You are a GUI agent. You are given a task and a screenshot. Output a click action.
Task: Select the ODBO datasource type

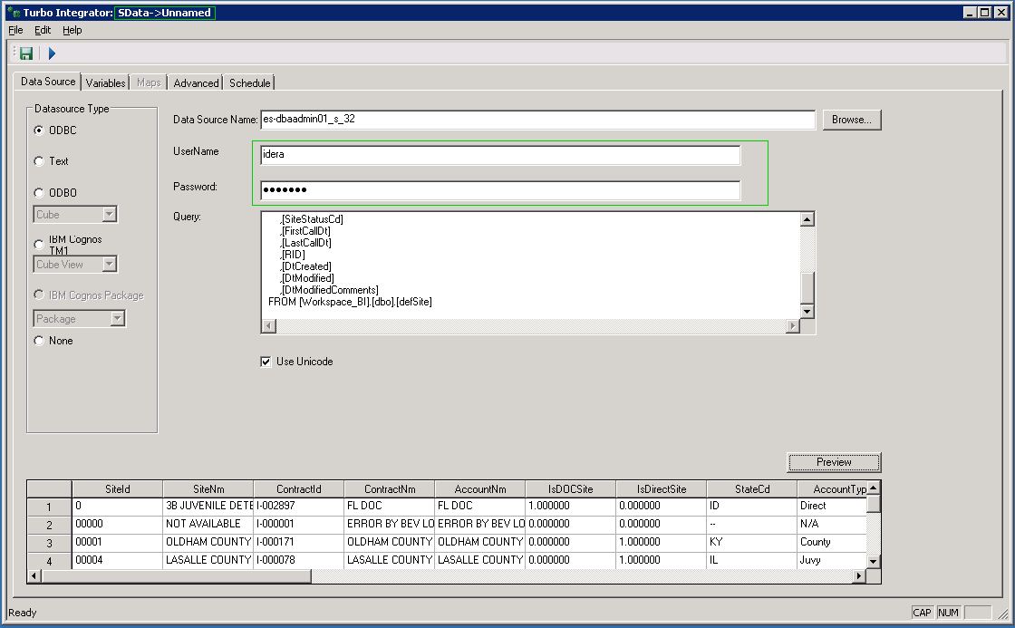(39, 193)
